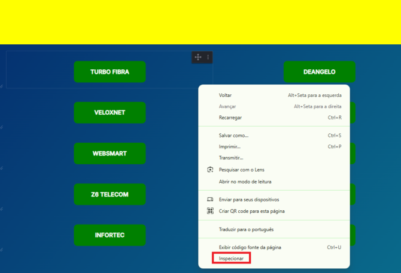Select Imprimir... from the context menu
401x273 pixels.
(274, 147)
